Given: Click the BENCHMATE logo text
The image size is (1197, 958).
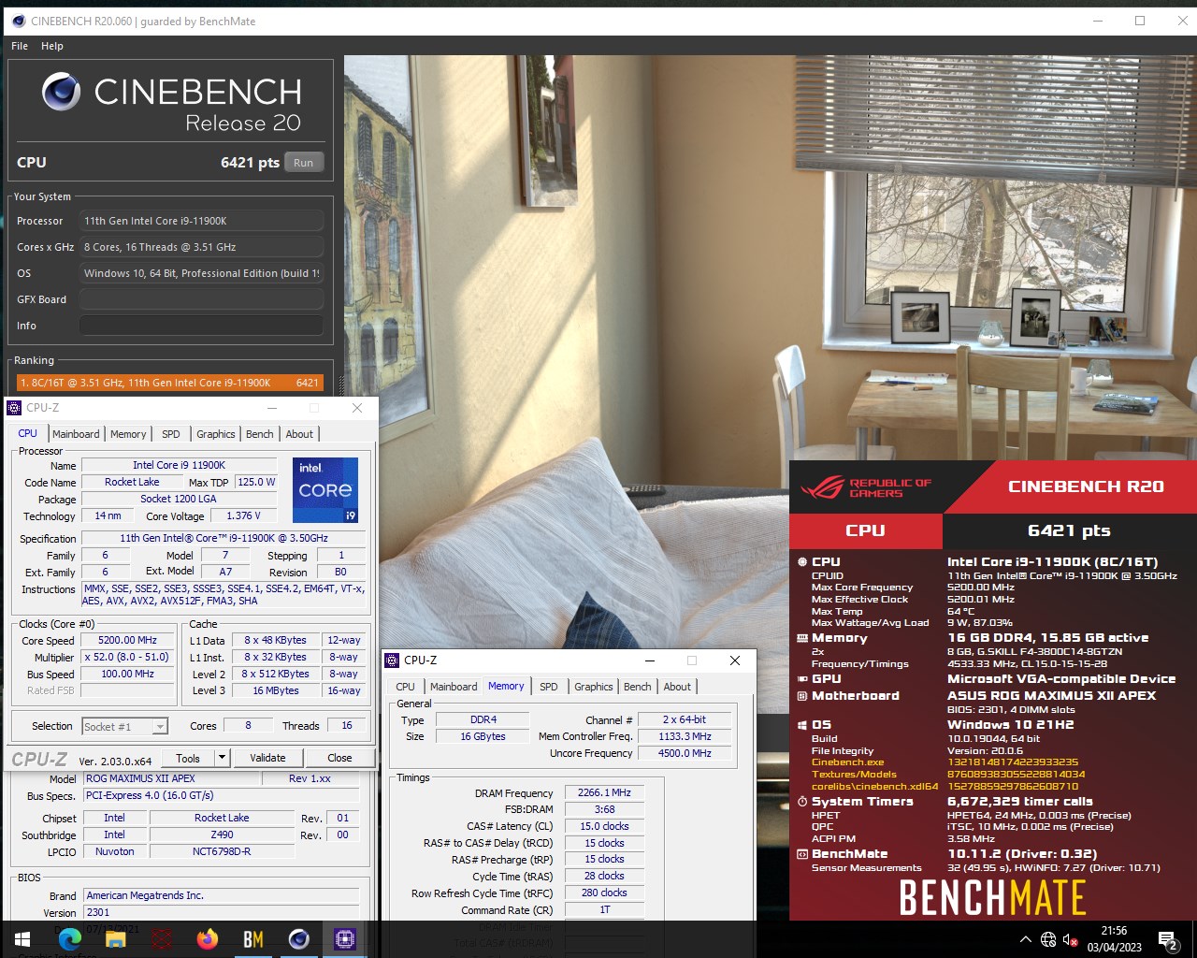Looking at the screenshot, I should pyautogui.click(x=992, y=898).
